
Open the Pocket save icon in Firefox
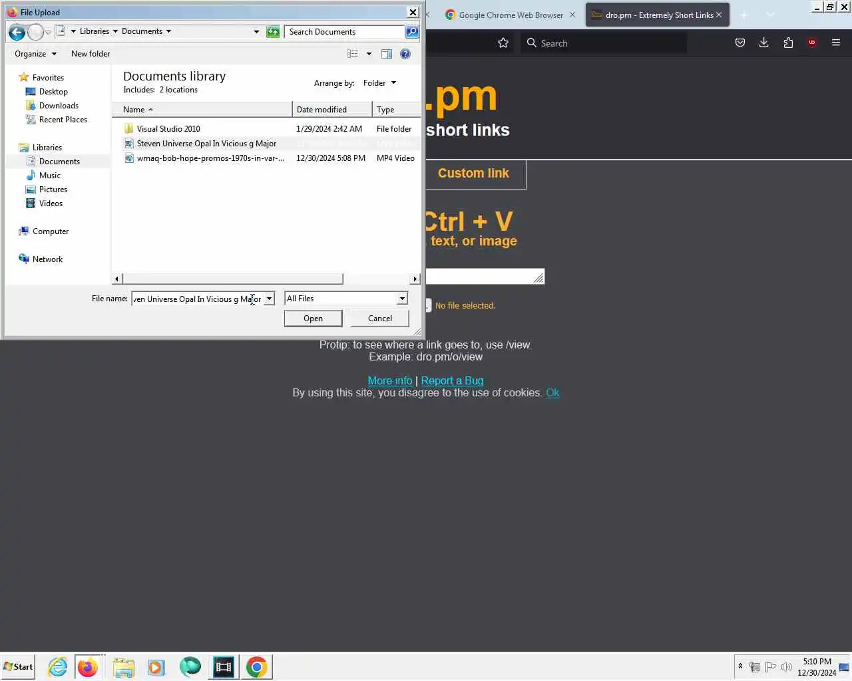(740, 43)
